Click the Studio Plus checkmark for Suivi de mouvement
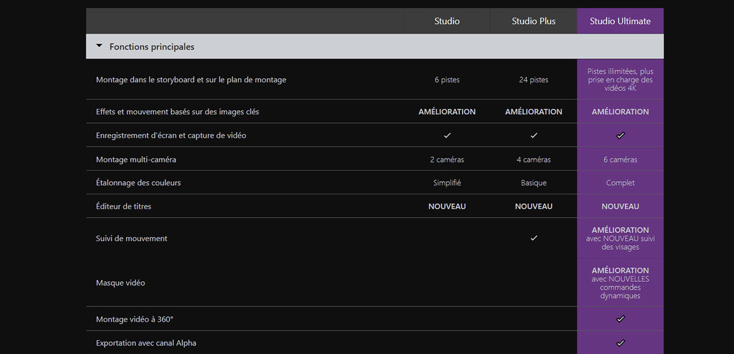The height and width of the screenshot is (354, 734). click(x=534, y=238)
